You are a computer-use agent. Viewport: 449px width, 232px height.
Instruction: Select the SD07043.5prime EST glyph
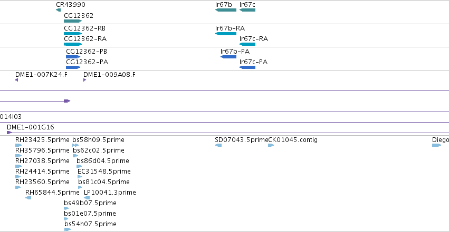pyautogui.click(x=218, y=145)
